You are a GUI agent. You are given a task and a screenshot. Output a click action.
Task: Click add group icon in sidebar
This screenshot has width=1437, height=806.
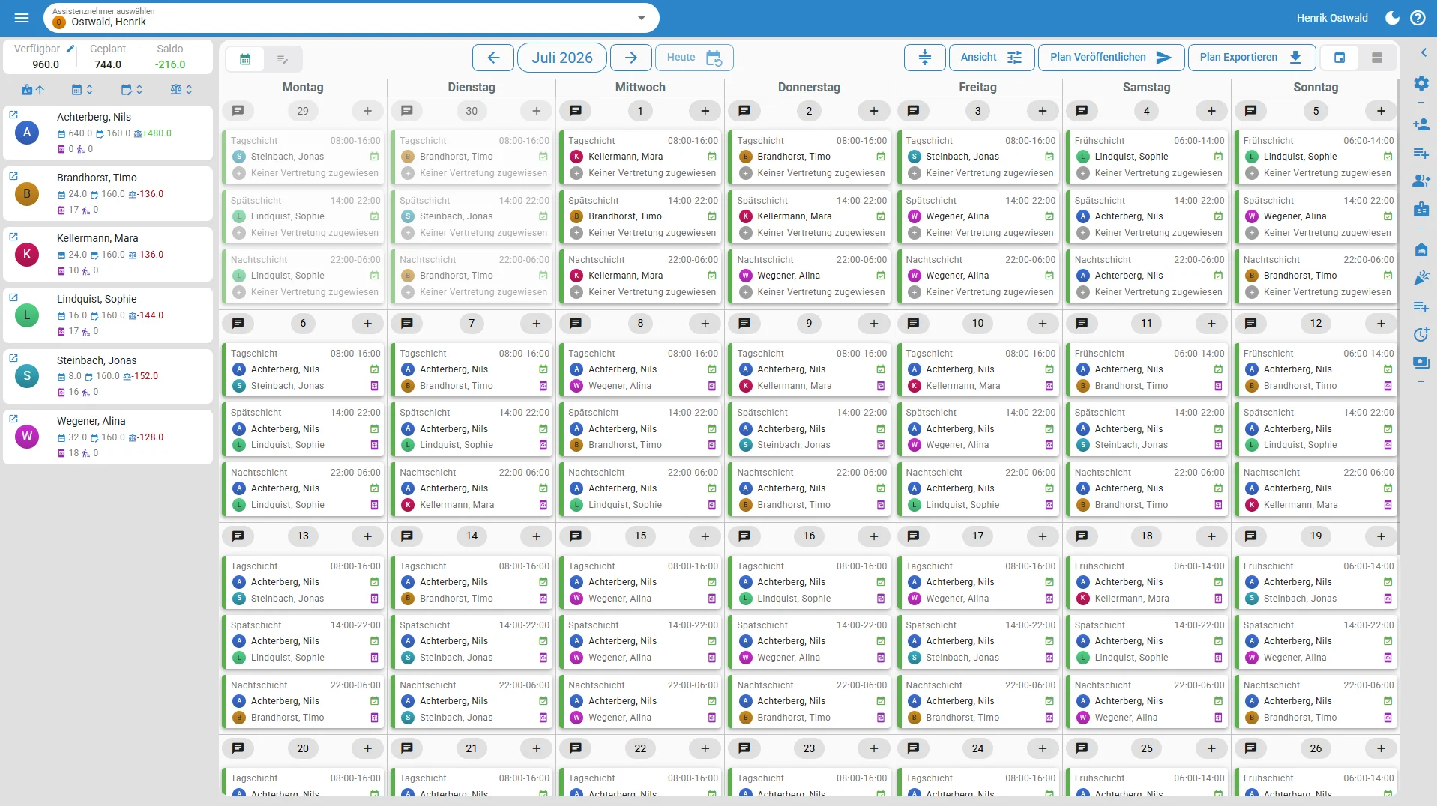1421,181
